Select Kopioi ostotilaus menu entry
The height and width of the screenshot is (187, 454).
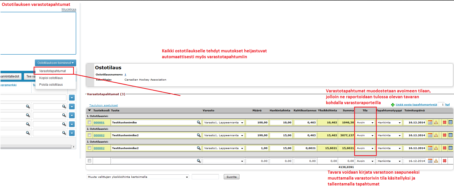tap(51, 78)
